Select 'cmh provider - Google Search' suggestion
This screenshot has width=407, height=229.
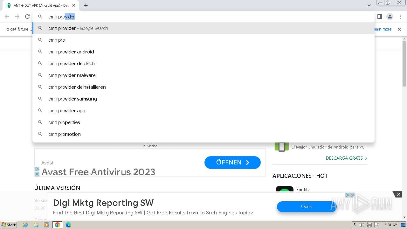[203, 28]
